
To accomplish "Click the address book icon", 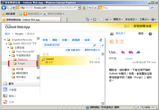I will click(x=112, y=34).
